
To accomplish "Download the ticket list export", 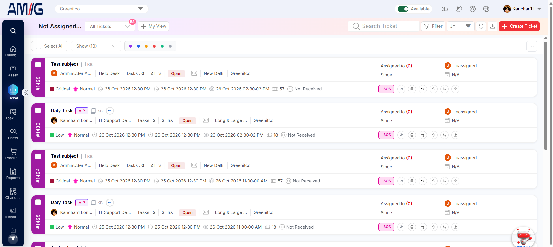I will click(x=493, y=26).
